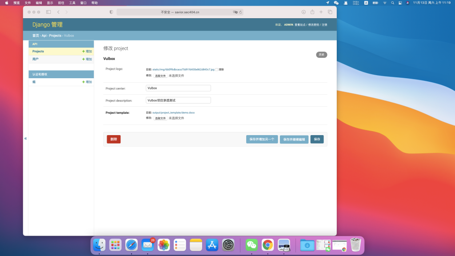Viewport: 455px width, 256px height.
Task: Open the 窗口 menu
Action: pos(84,3)
